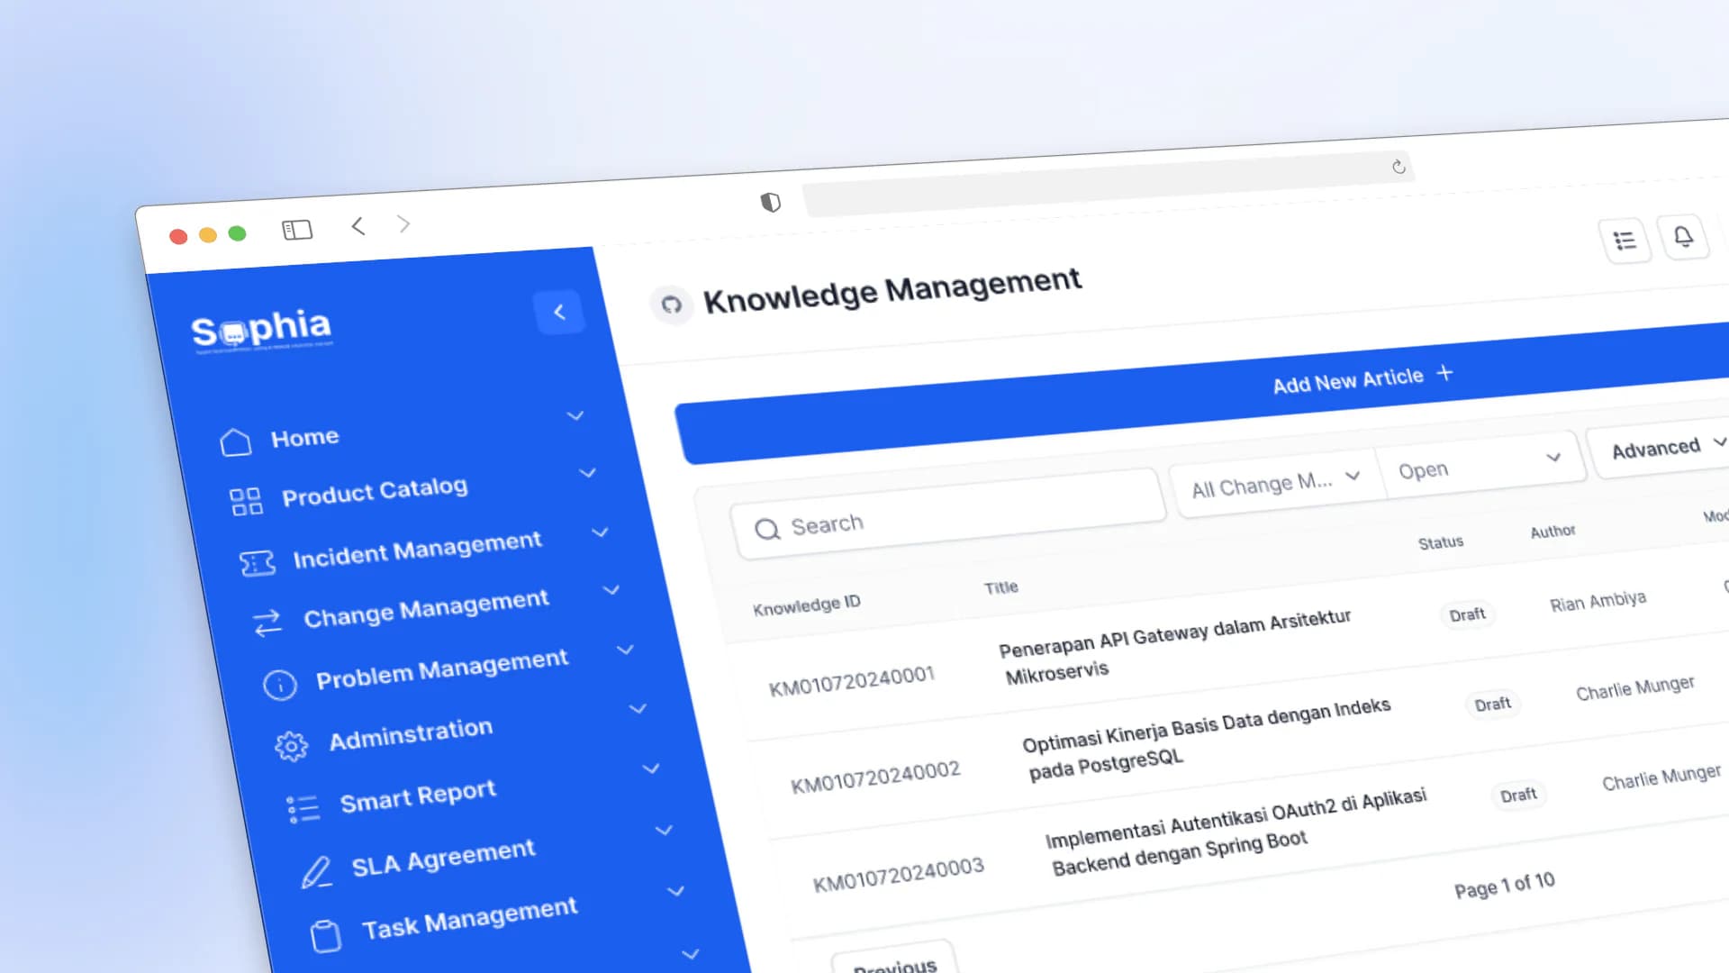The height and width of the screenshot is (973, 1729).
Task: Click the Administration gear icon
Action: click(x=291, y=745)
